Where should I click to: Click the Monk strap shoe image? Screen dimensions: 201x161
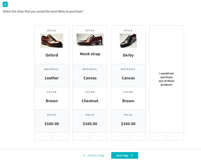[x=90, y=40]
